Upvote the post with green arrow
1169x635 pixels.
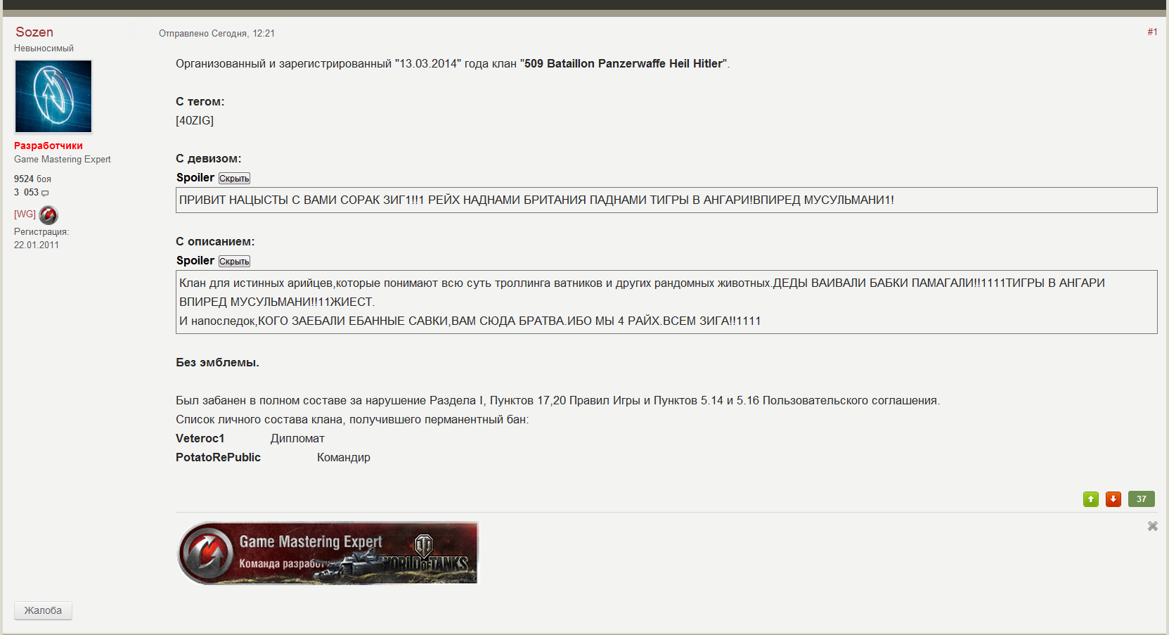(1090, 499)
